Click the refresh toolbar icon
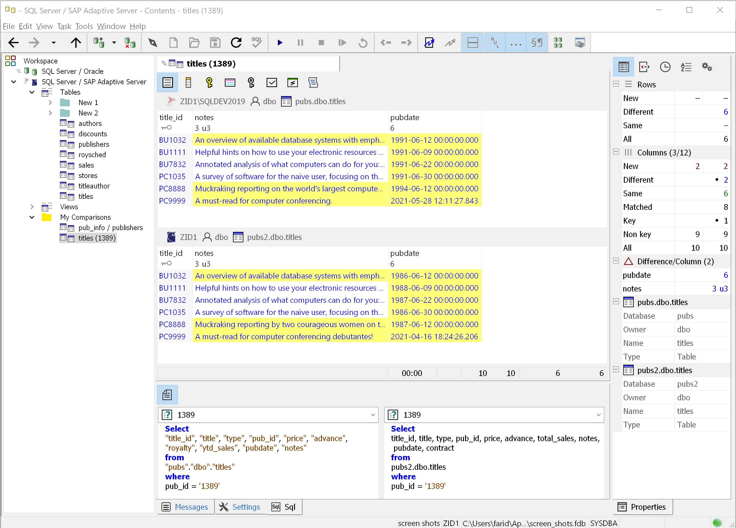This screenshot has width=736, height=528. 236,43
